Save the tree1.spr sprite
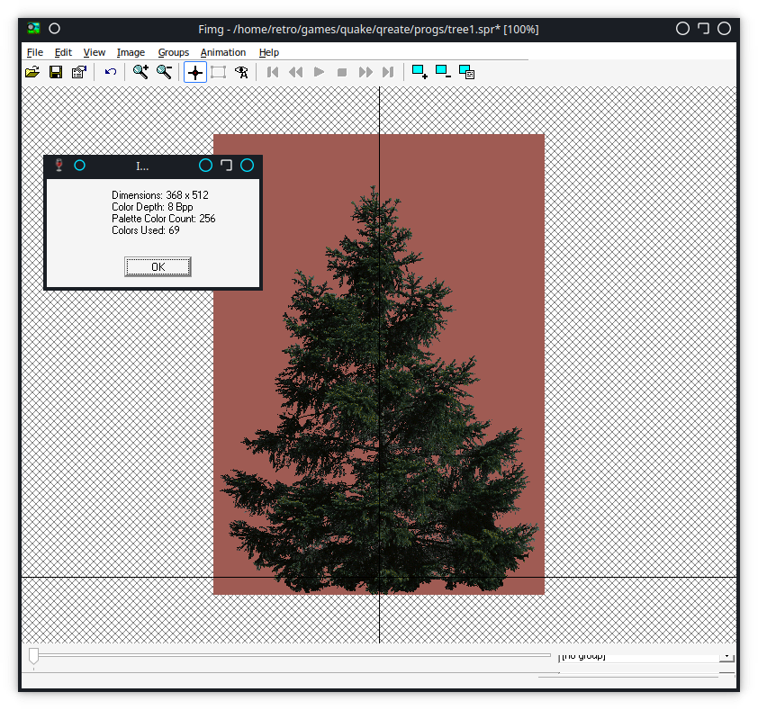 coord(55,72)
